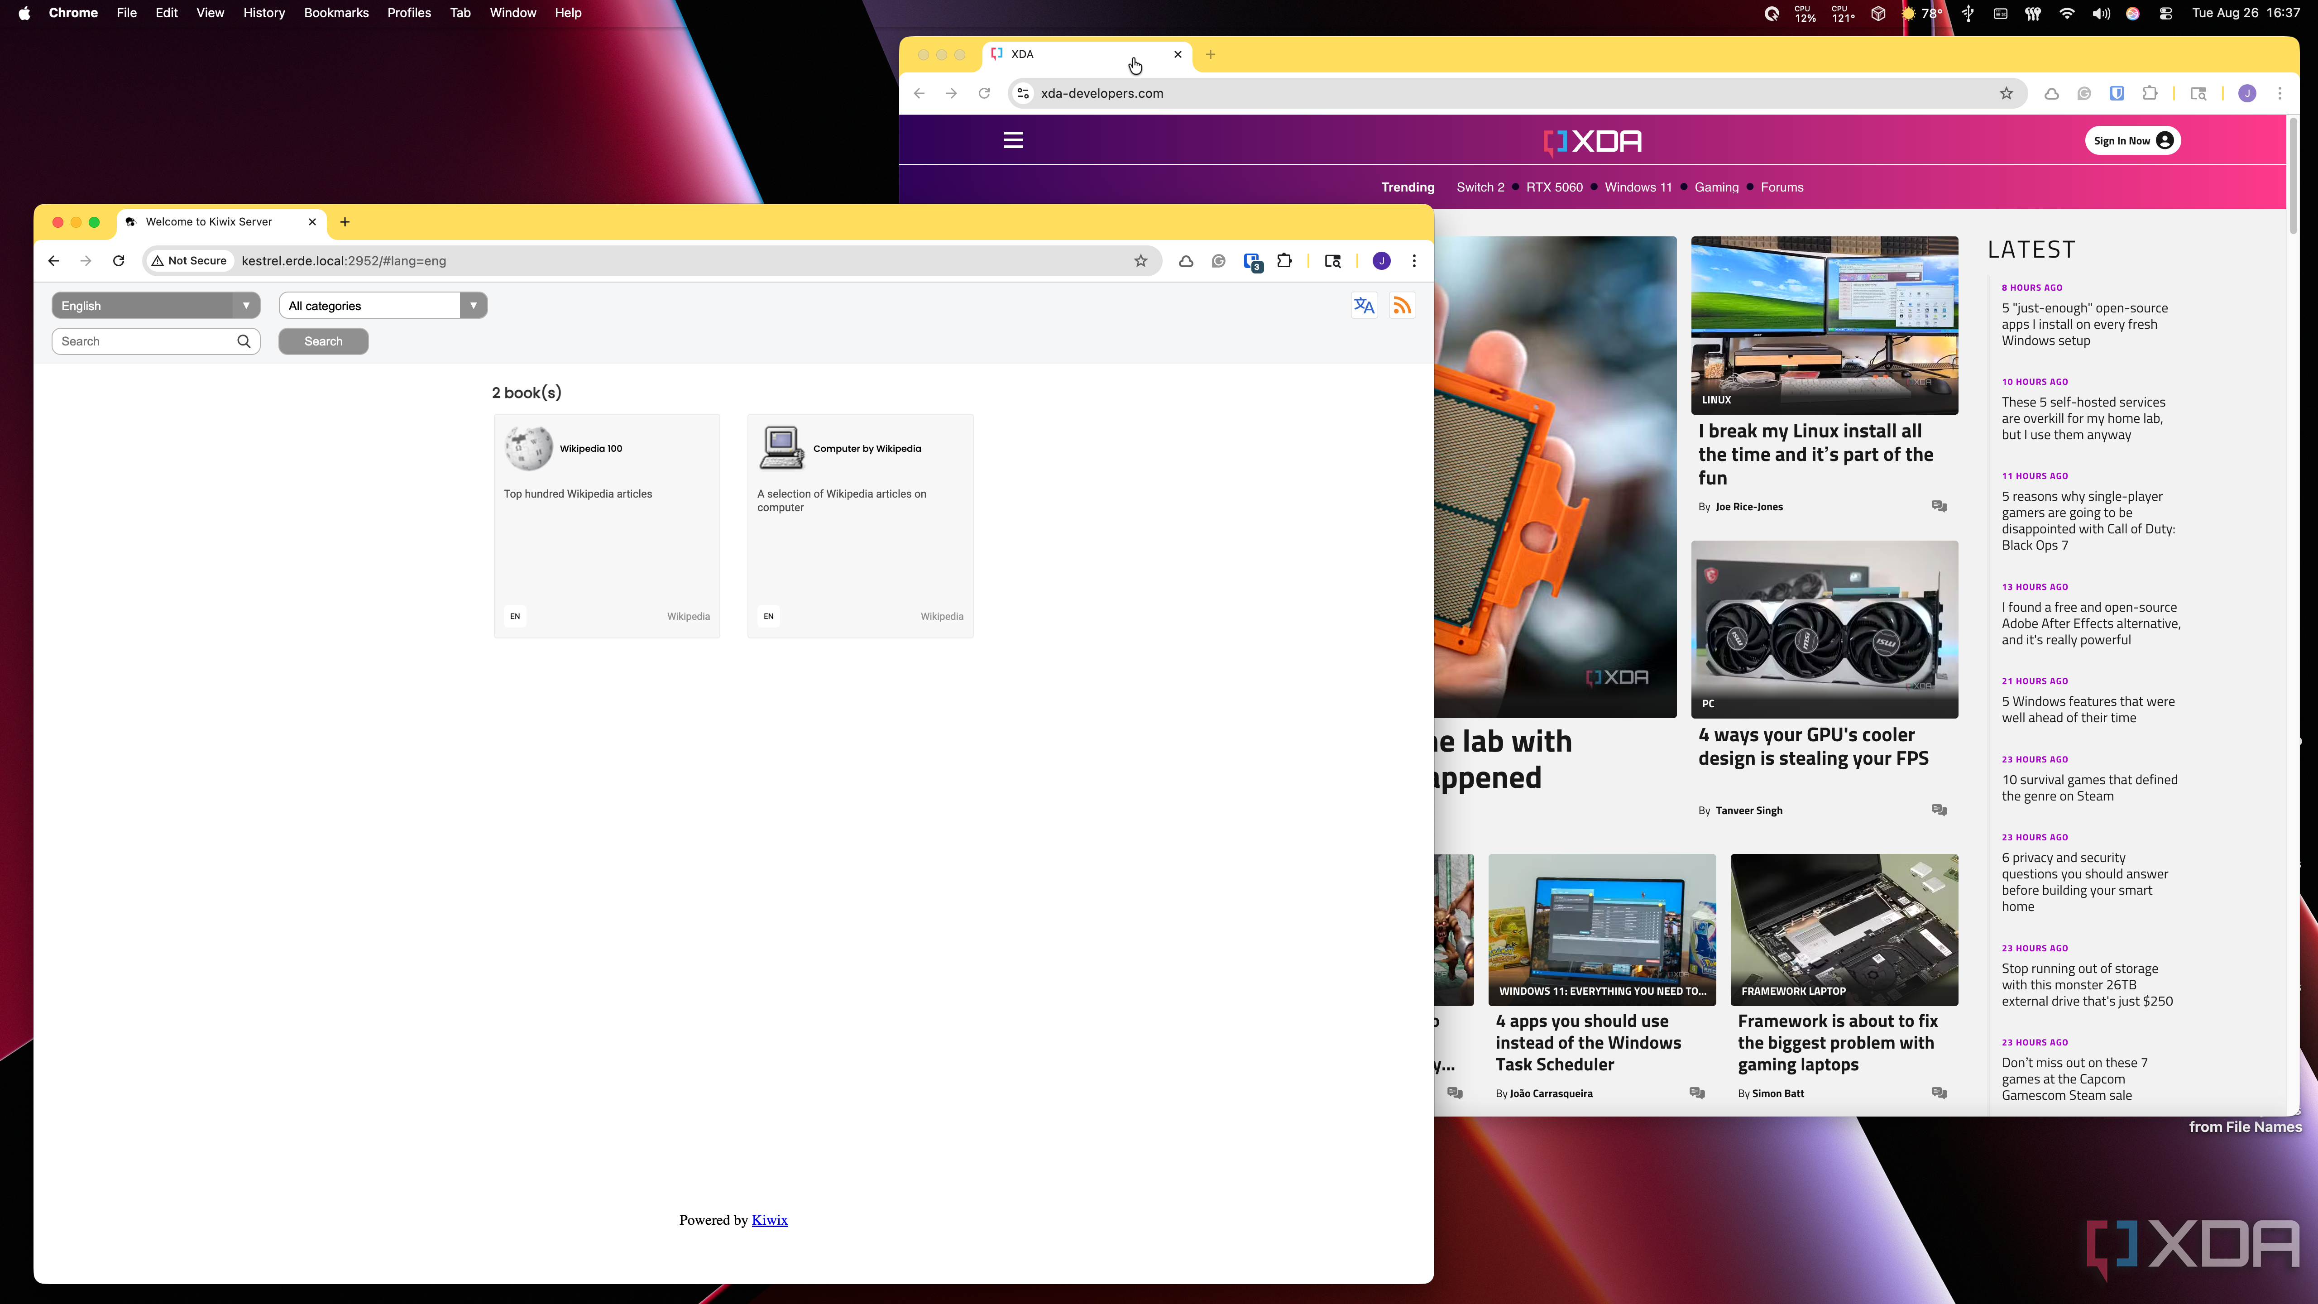The height and width of the screenshot is (1304, 2318).
Task: Open Control Center in the menu bar
Action: coord(2166,13)
